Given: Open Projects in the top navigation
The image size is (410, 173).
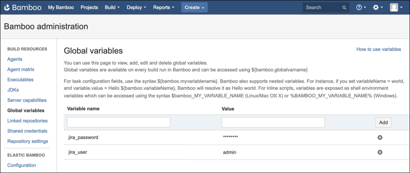Looking at the screenshot, I should pyautogui.click(x=89, y=7).
